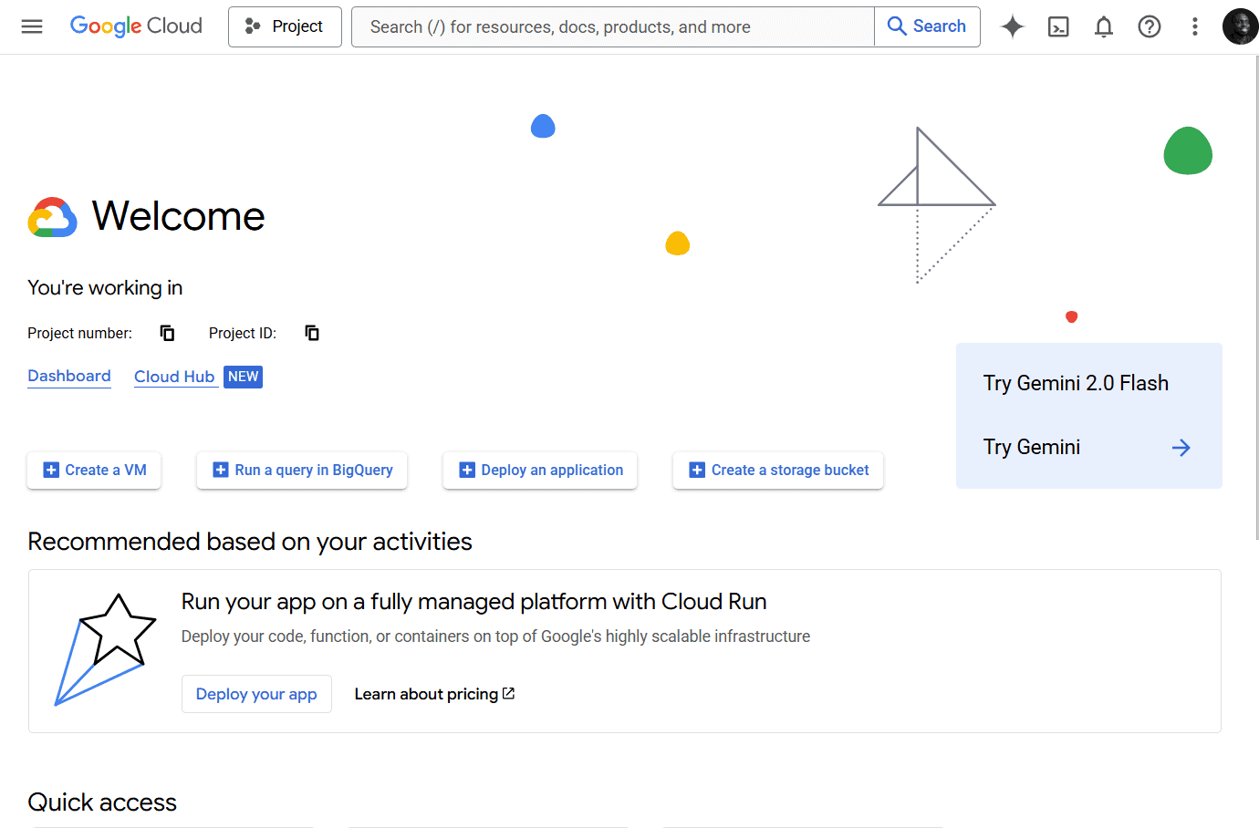The image size is (1259, 828).
Task: Copy the project number
Action: coord(167,333)
